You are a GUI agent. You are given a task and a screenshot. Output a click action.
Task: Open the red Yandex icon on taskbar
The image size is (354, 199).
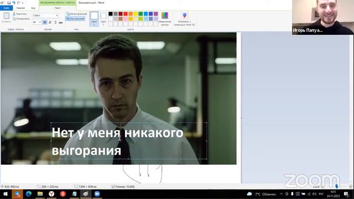click(x=63, y=194)
